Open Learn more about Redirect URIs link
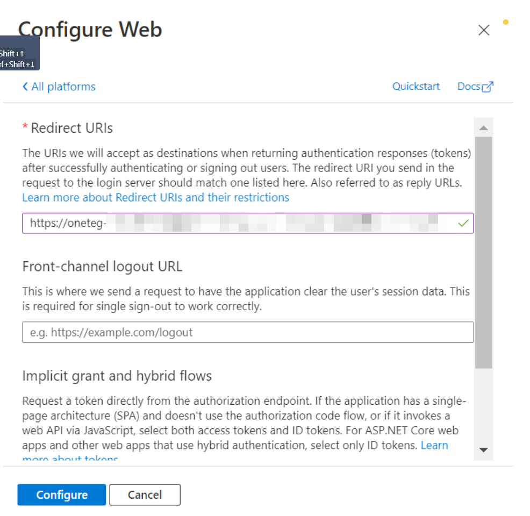Screen dimensions: 530x516 click(x=155, y=197)
